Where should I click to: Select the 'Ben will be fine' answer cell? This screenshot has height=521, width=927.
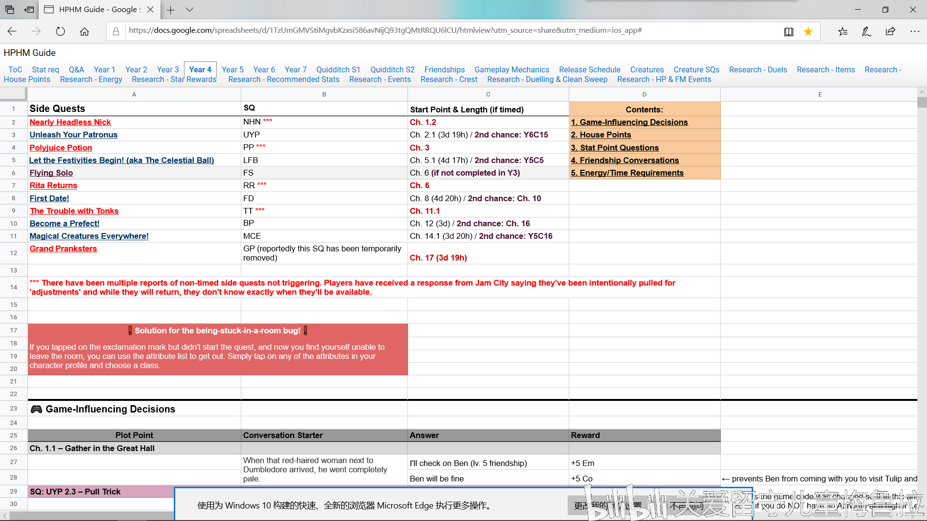coord(488,479)
